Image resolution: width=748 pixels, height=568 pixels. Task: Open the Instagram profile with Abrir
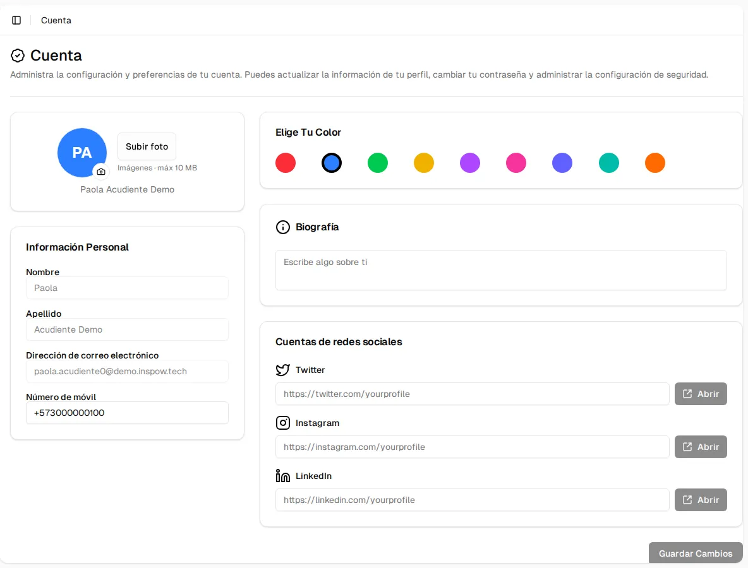pyautogui.click(x=701, y=447)
